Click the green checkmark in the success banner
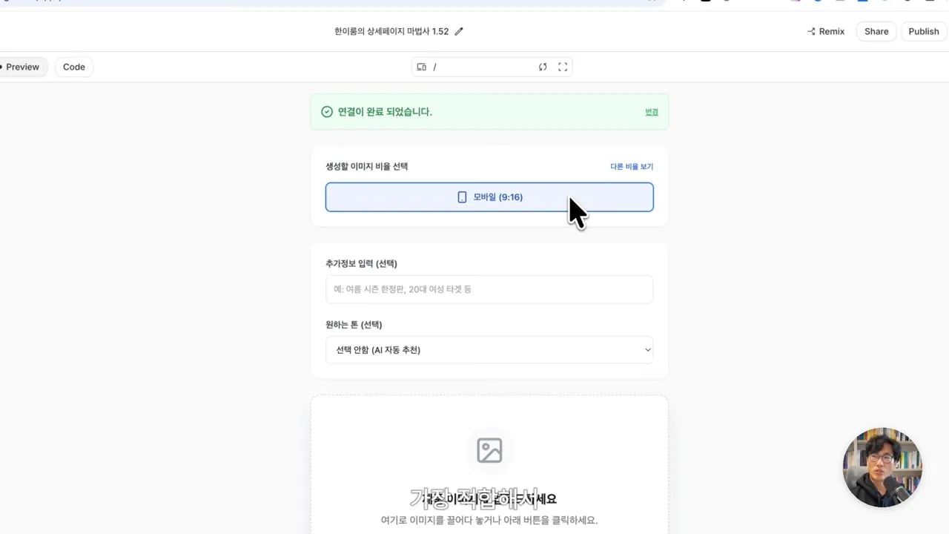This screenshot has width=949, height=534. pyautogui.click(x=327, y=111)
